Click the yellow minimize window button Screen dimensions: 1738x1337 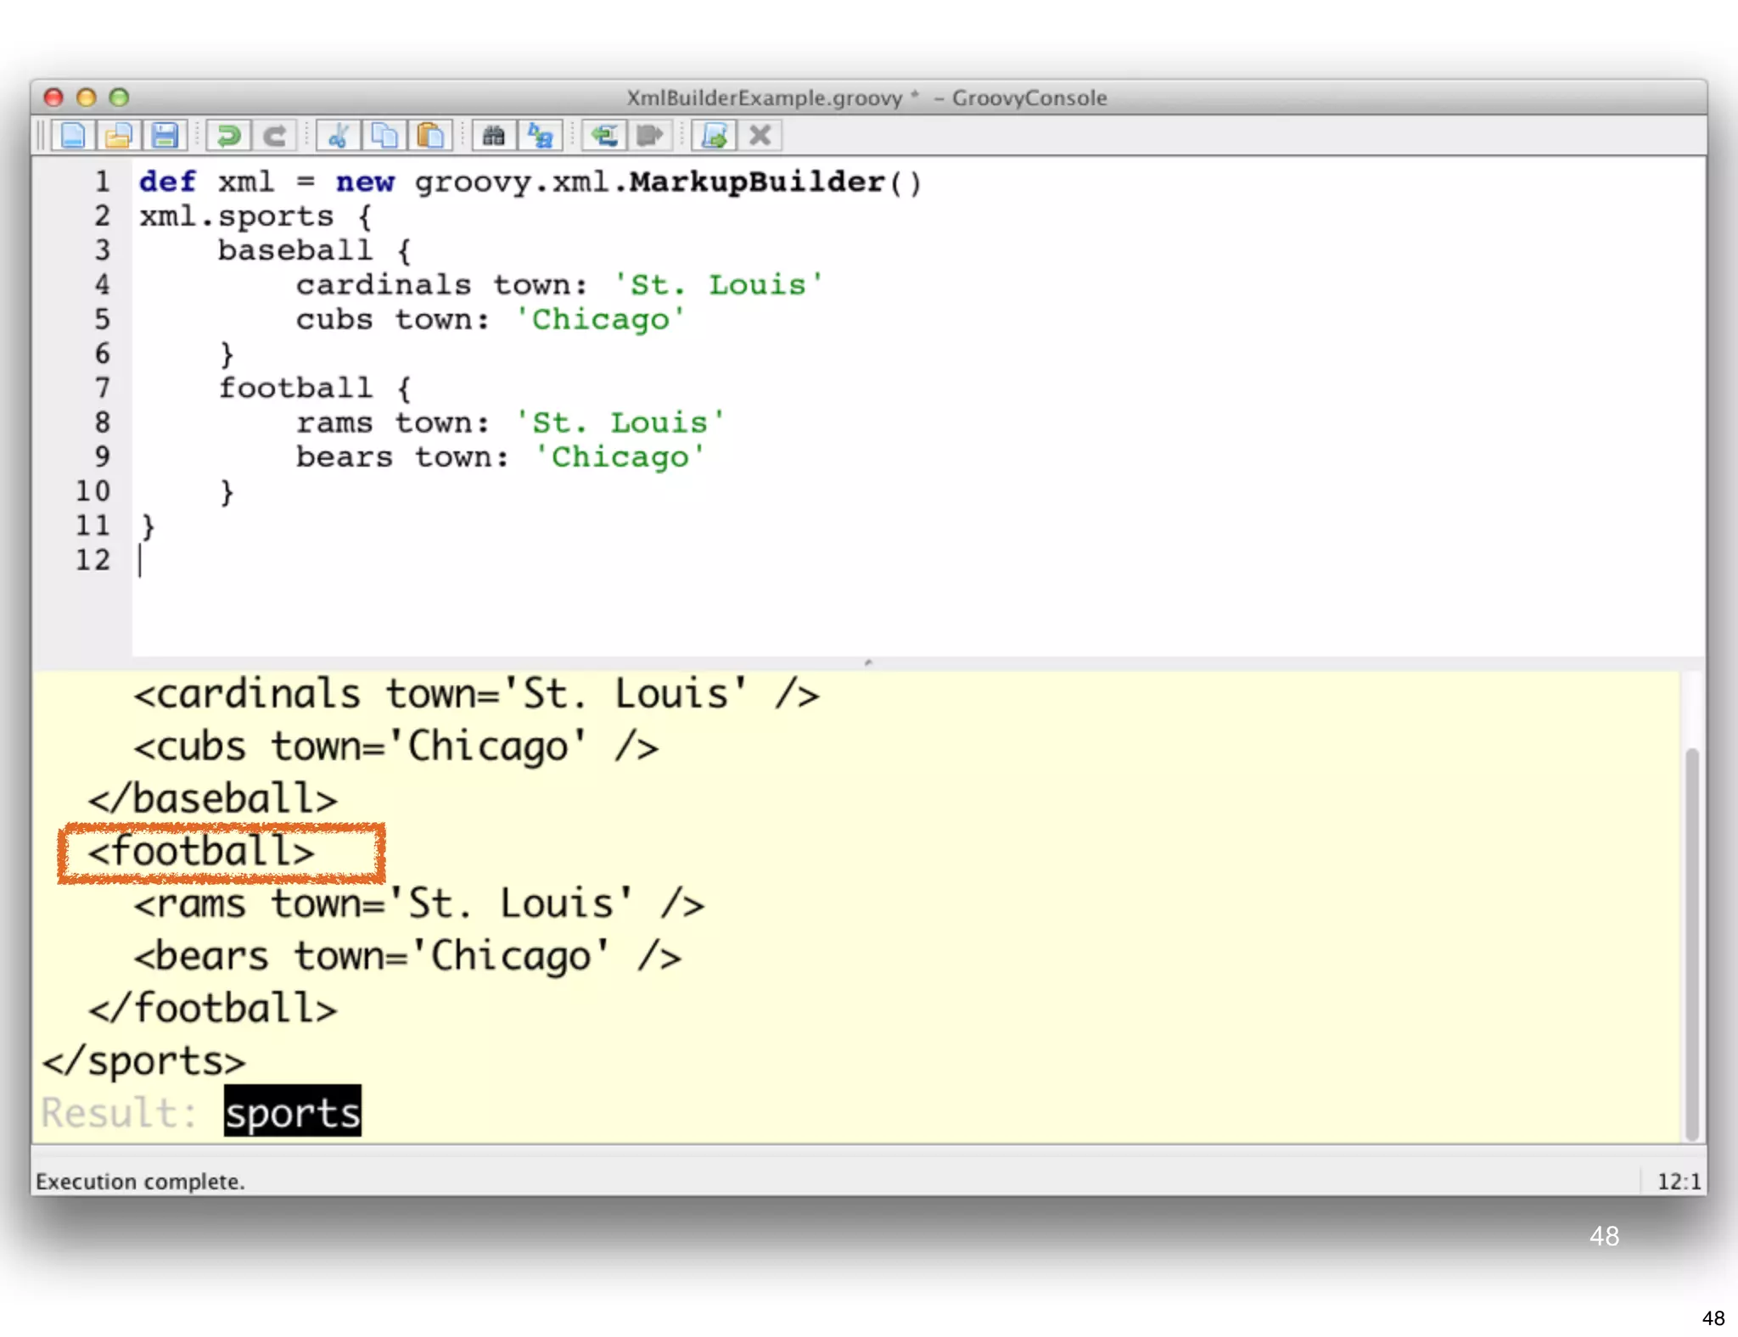86,98
